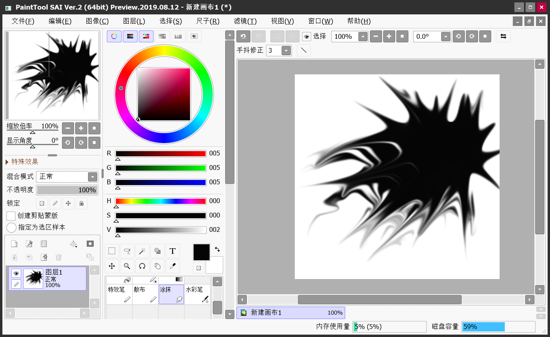Toggle the color wheel panel
Screen dimensions: 550x337
[114, 36]
